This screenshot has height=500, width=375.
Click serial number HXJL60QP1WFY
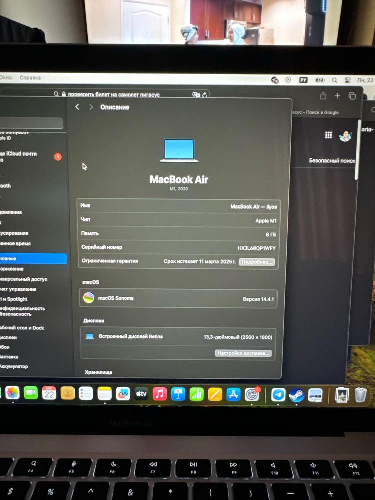256,248
